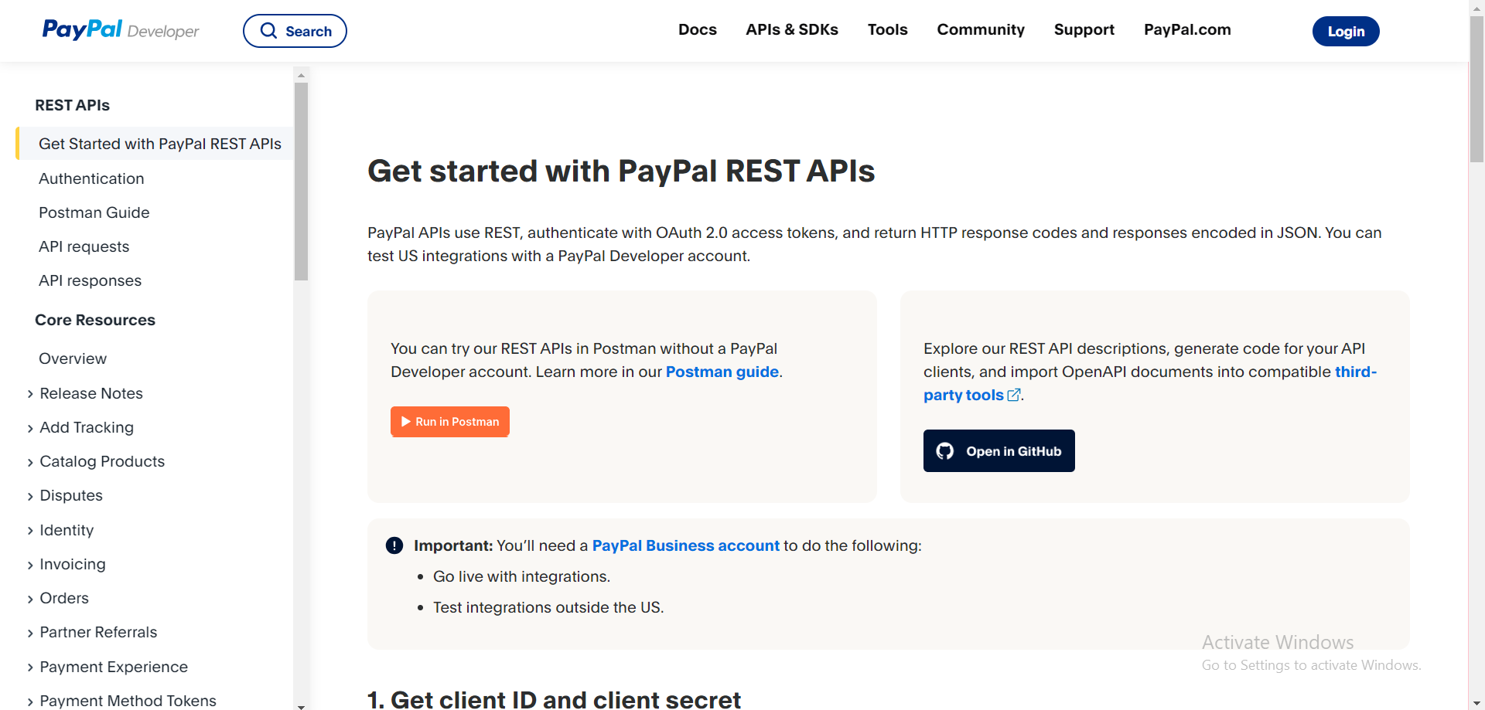Open the Tools menu
The image size is (1485, 710).
888,29
